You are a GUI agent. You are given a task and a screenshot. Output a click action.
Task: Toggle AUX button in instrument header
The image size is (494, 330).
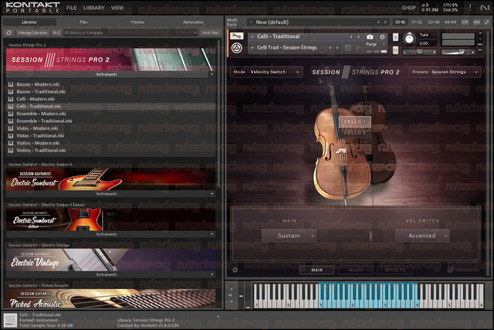click(x=480, y=44)
